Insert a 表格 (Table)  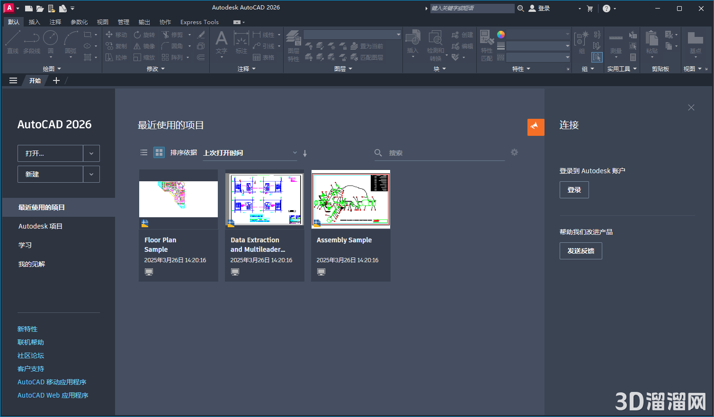264,57
